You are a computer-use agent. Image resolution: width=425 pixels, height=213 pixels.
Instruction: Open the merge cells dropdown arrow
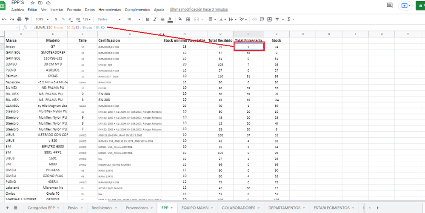202,20
